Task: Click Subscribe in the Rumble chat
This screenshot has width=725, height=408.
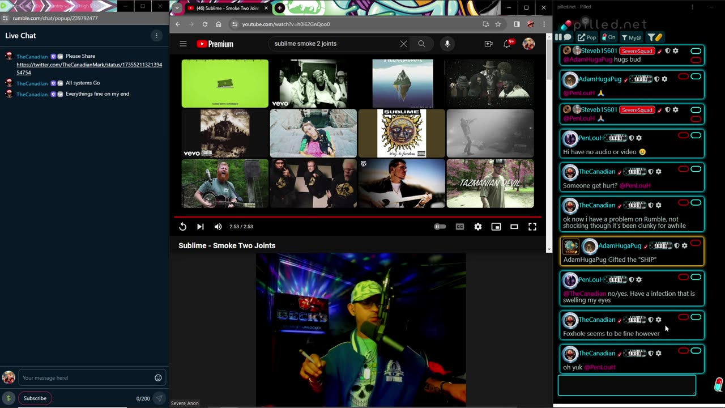Action: 35,398
